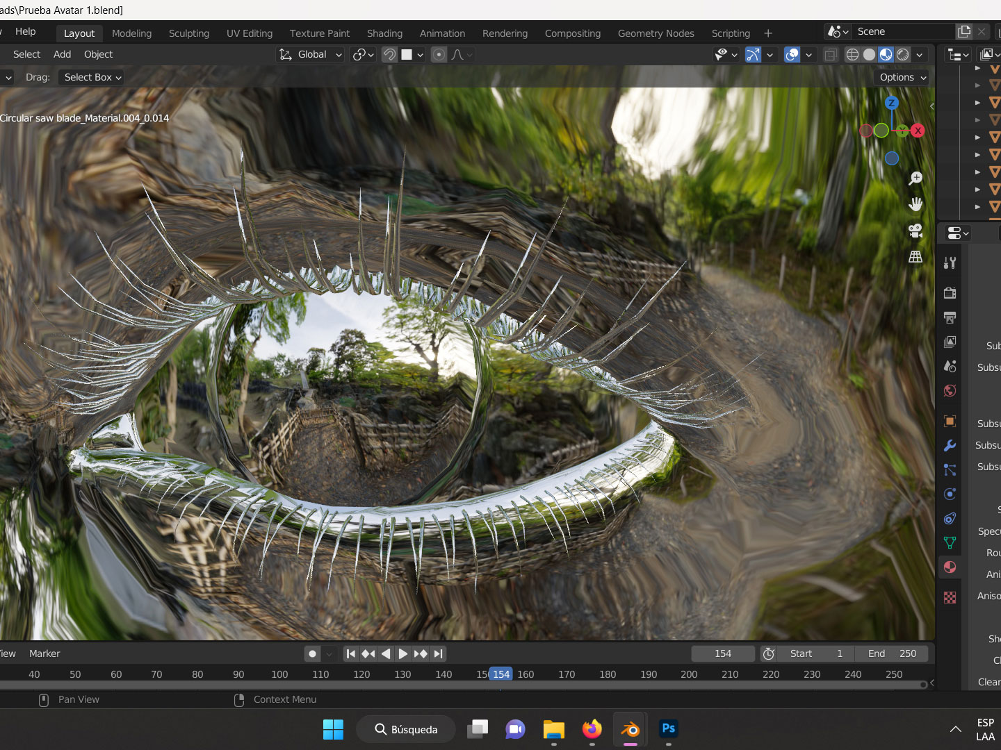This screenshot has height=750, width=1001.
Task: Toggle the snapping magnet button
Action: point(389,55)
